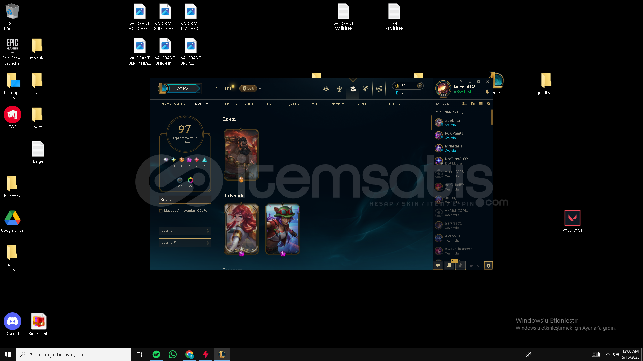Switch to RÜNLER tab
This screenshot has width=643, height=361.
coord(251,104)
